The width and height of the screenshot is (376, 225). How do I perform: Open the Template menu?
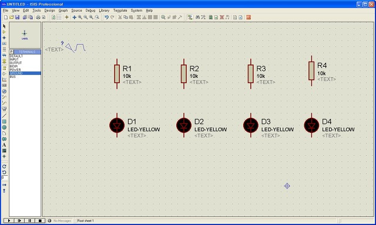[120, 11]
